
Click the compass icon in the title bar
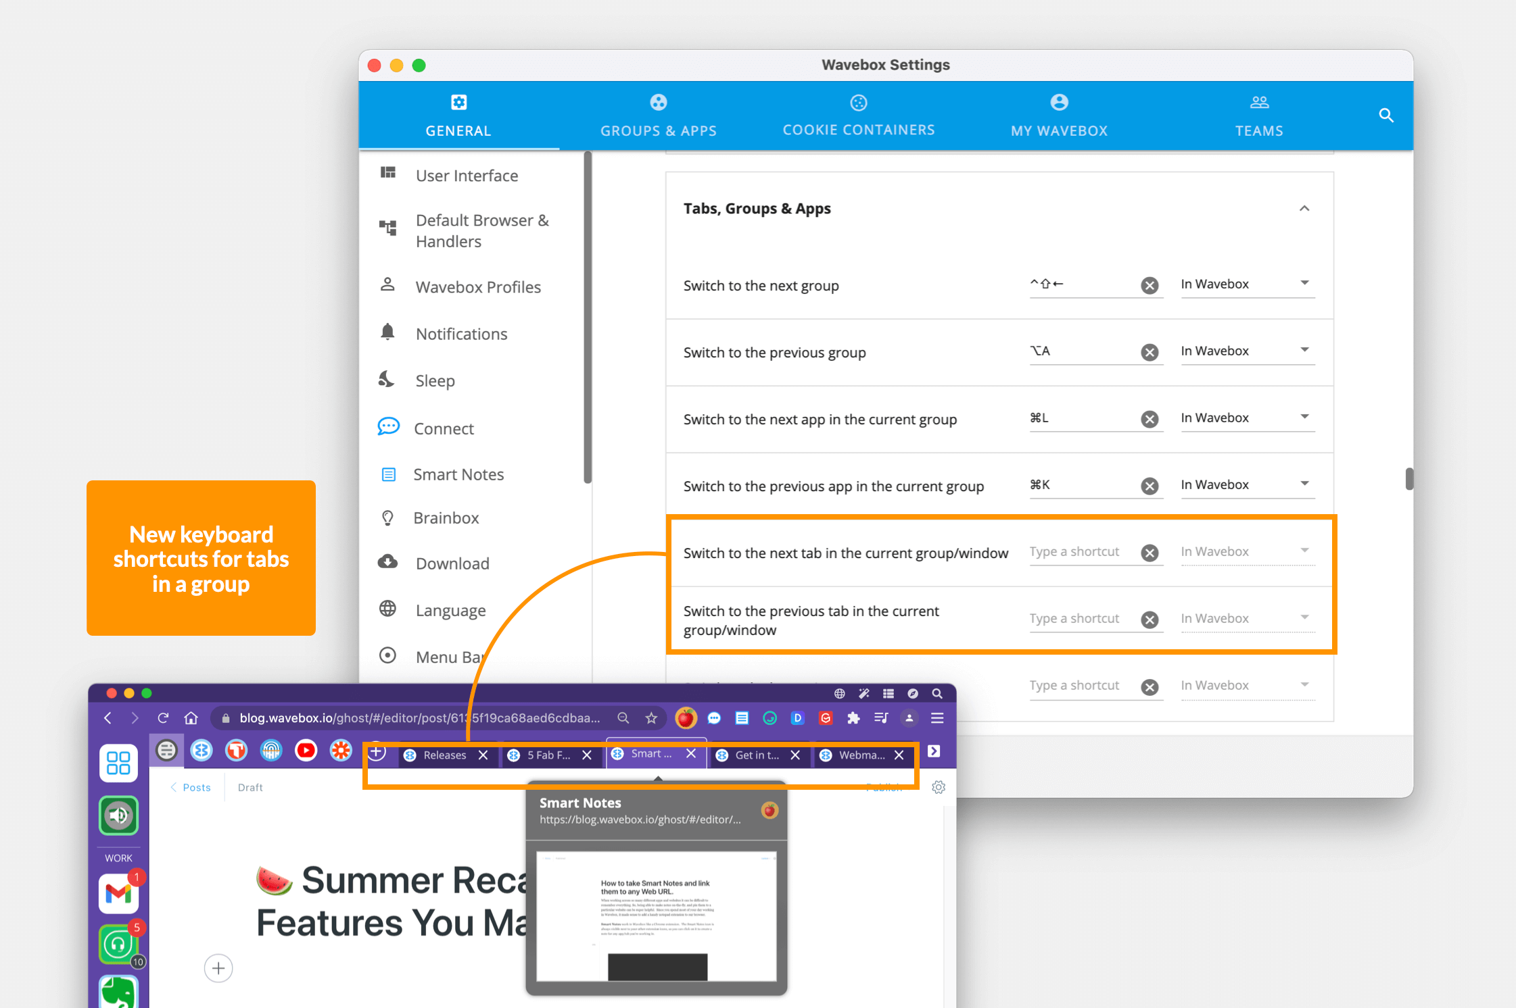913,694
